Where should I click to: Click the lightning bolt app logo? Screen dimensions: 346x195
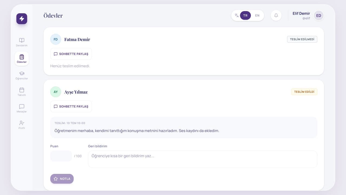click(22, 19)
